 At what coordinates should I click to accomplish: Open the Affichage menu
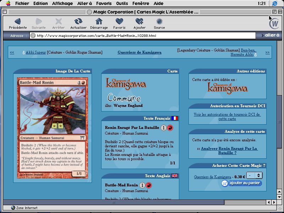coord(62,3)
